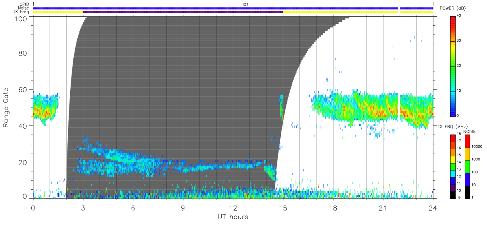Click y-axis tick label '40'
Screen dimensions: 487x225
coord(23,126)
